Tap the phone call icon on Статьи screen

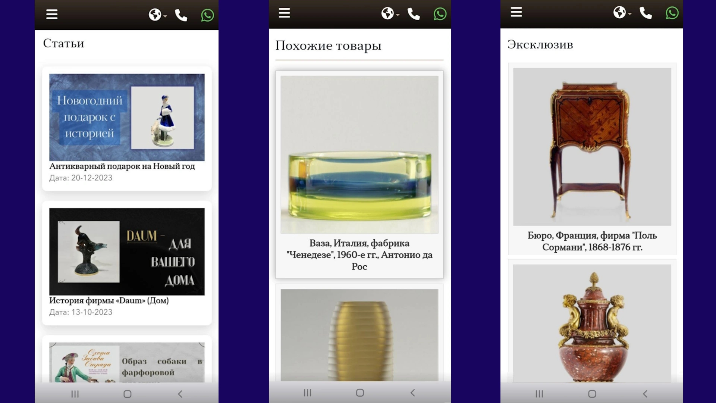tap(181, 15)
